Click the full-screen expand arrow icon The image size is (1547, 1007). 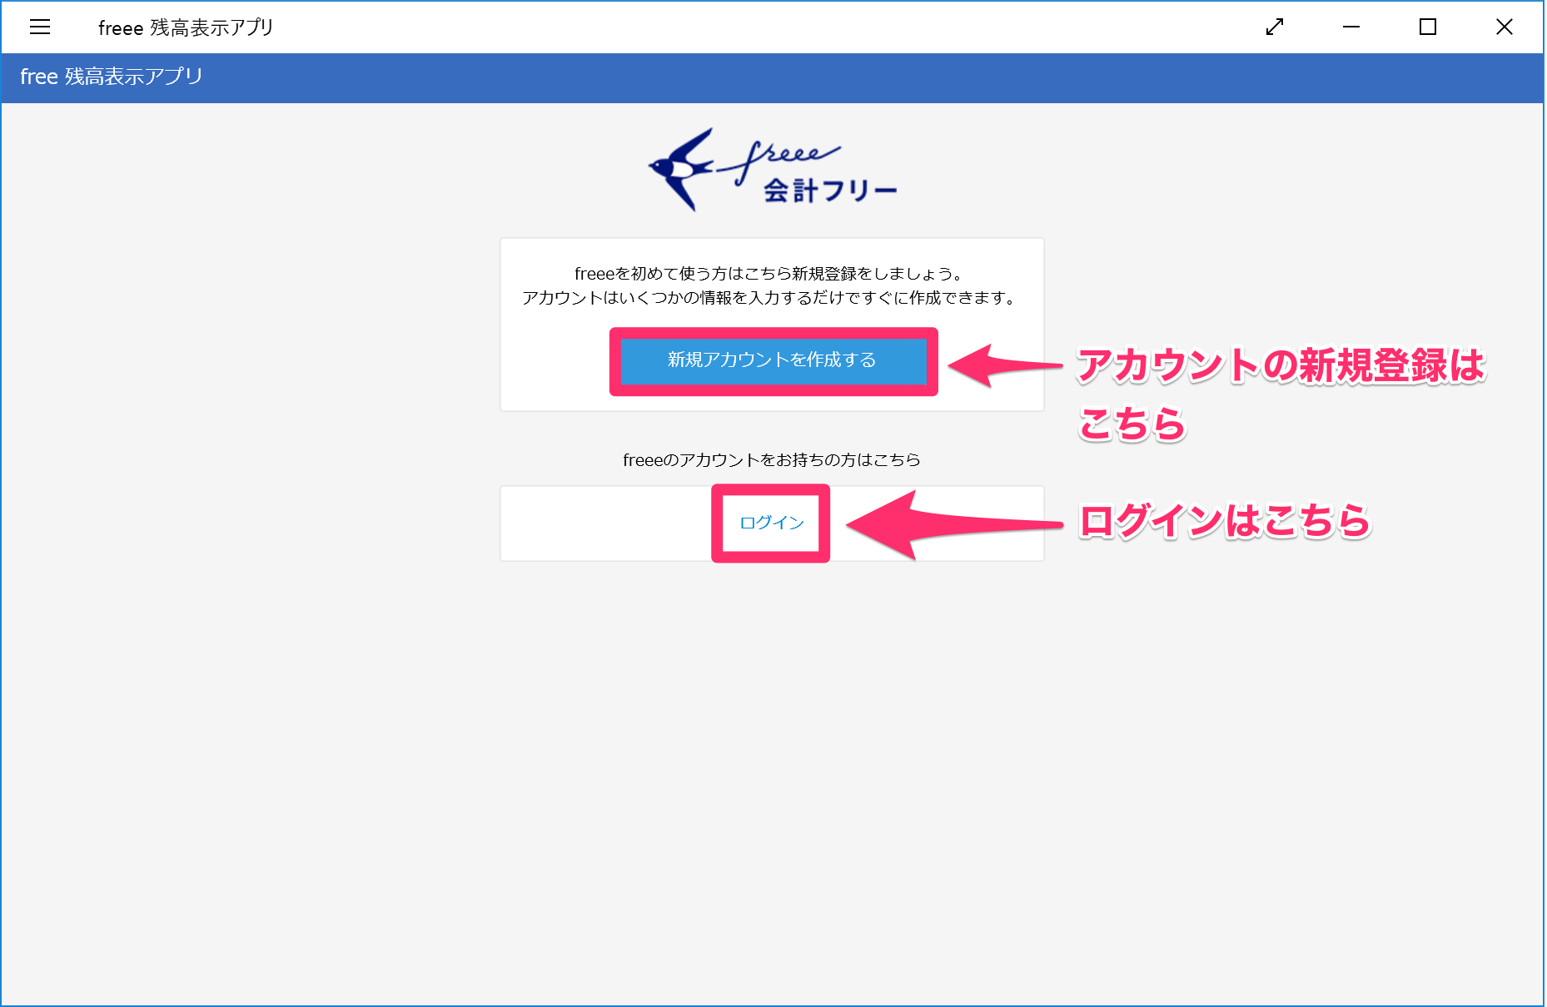[x=1275, y=27]
